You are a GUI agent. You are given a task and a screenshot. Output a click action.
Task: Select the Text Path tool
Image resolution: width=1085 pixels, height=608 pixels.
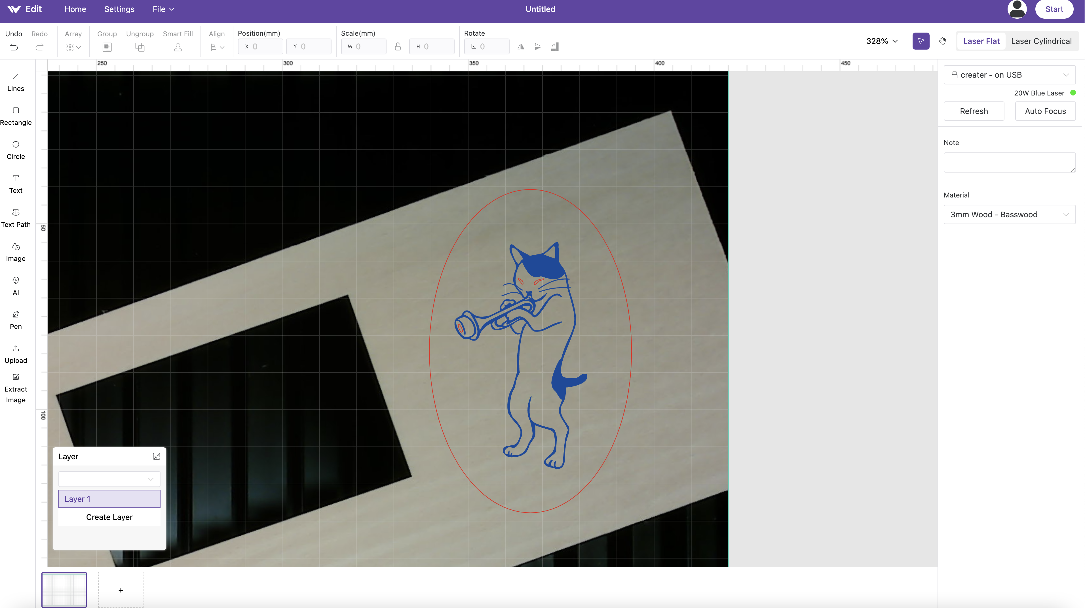(x=16, y=218)
